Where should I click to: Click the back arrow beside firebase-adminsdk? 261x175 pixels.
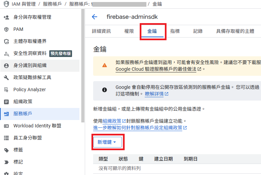tap(94, 17)
